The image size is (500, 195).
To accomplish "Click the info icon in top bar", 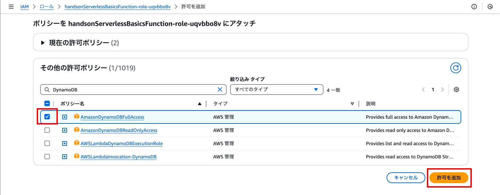I will (x=474, y=7).
